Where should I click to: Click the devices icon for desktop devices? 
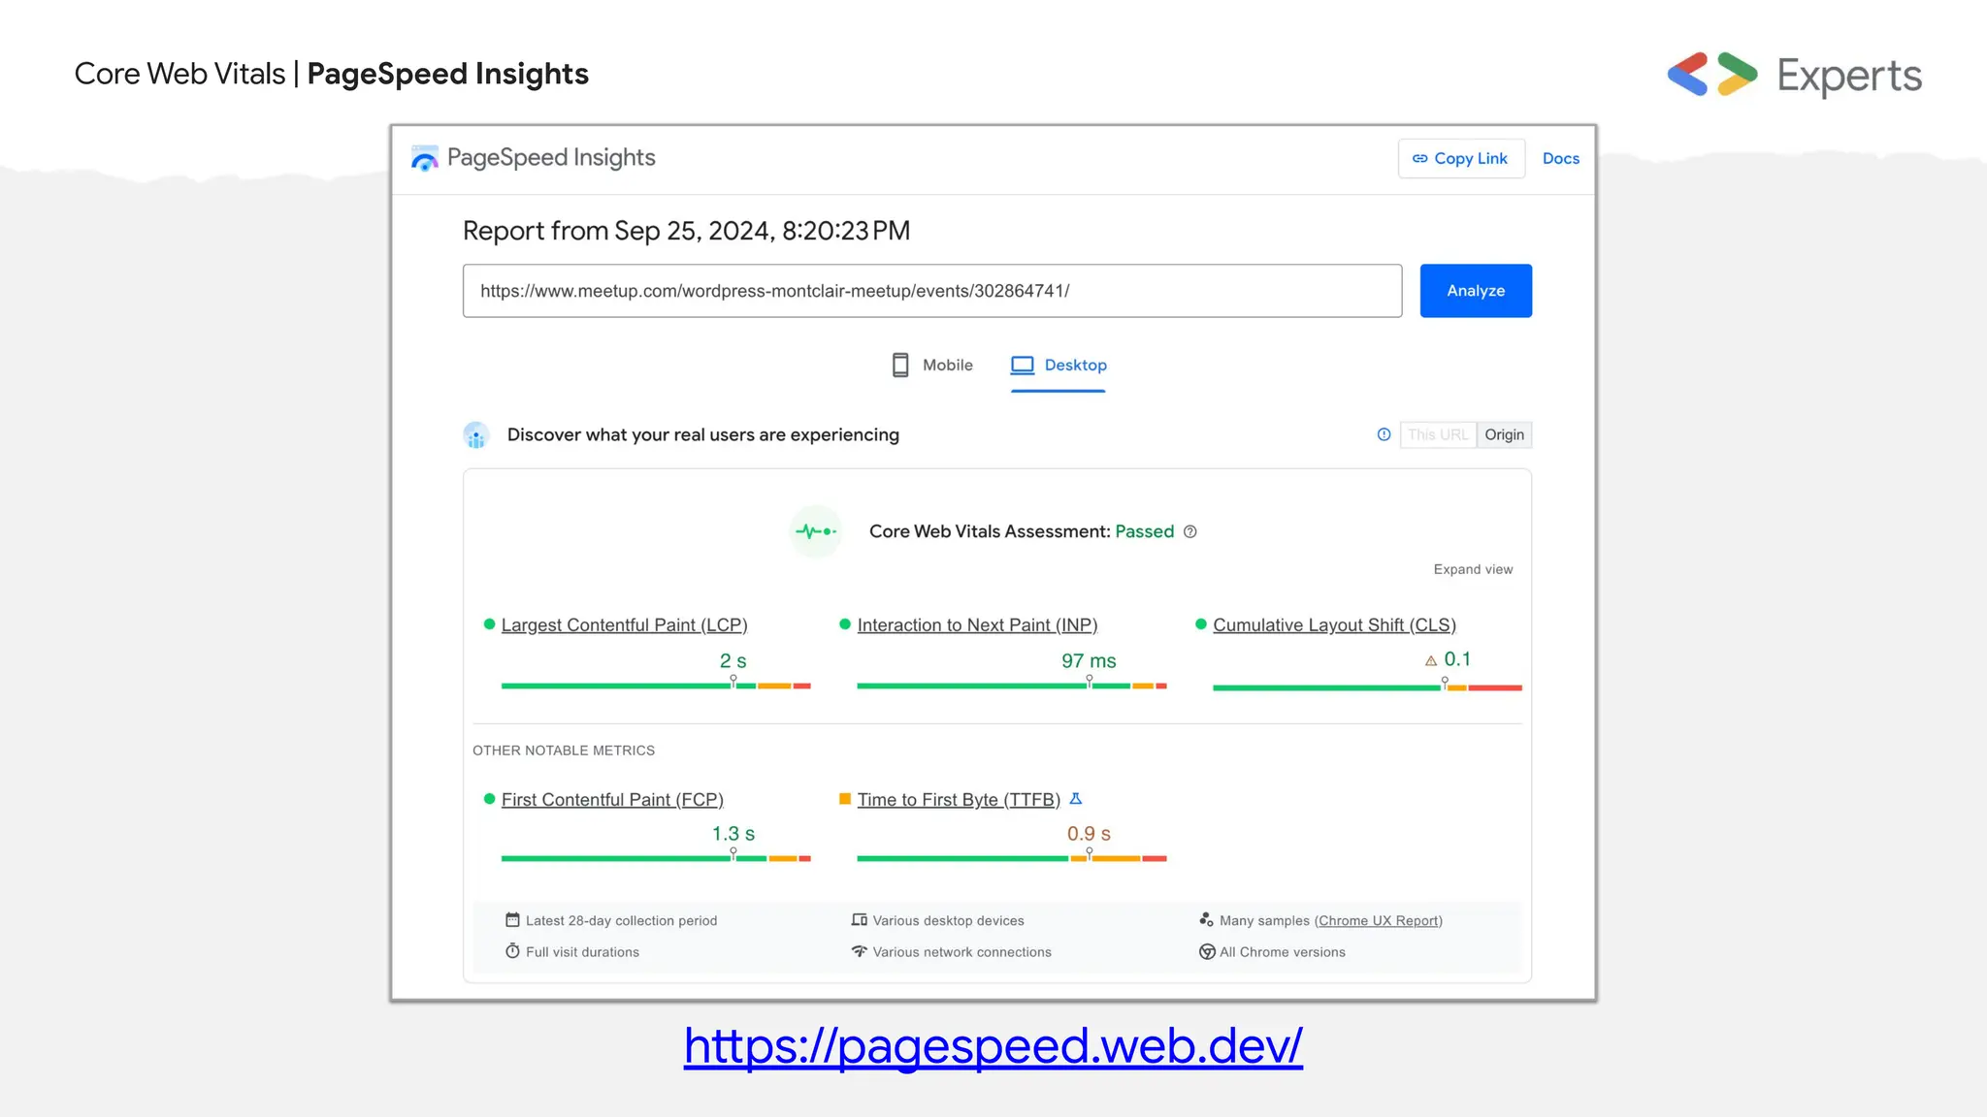(x=859, y=919)
